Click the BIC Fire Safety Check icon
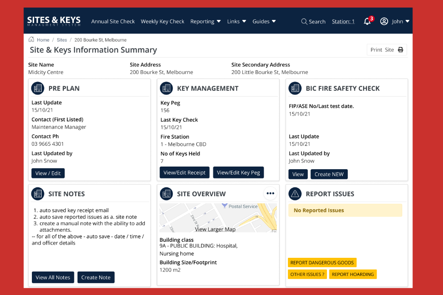Viewport: 443px width, 295px height. pos(295,88)
